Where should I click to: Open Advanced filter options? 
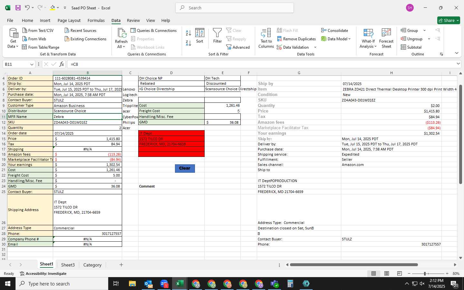pos(238,47)
